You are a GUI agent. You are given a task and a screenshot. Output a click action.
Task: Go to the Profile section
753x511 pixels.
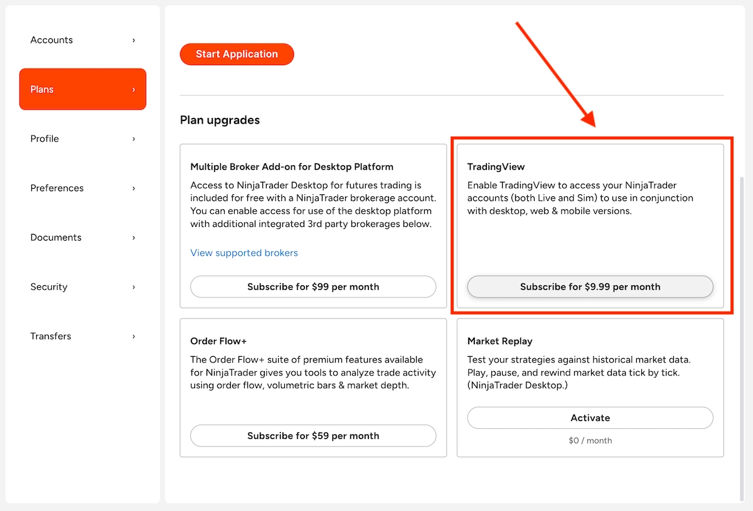[83, 139]
